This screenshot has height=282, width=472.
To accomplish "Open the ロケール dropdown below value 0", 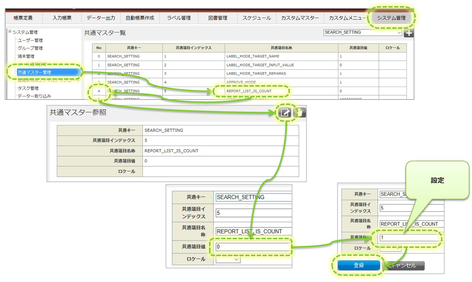I will click(x=228, y=259).
